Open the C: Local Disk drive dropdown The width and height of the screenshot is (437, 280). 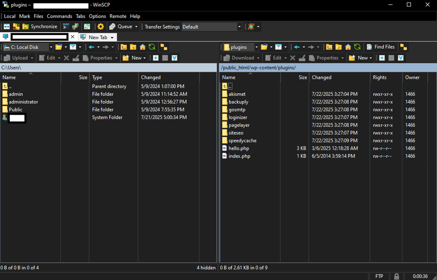[51, 47]
